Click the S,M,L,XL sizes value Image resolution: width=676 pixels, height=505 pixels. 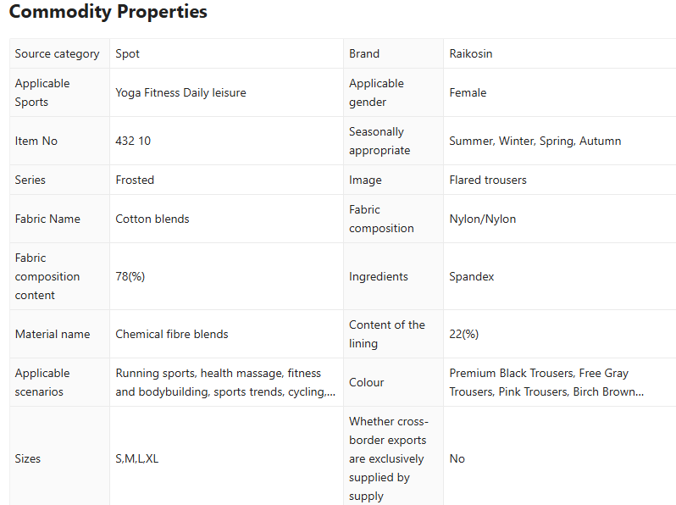pos(137,458)
